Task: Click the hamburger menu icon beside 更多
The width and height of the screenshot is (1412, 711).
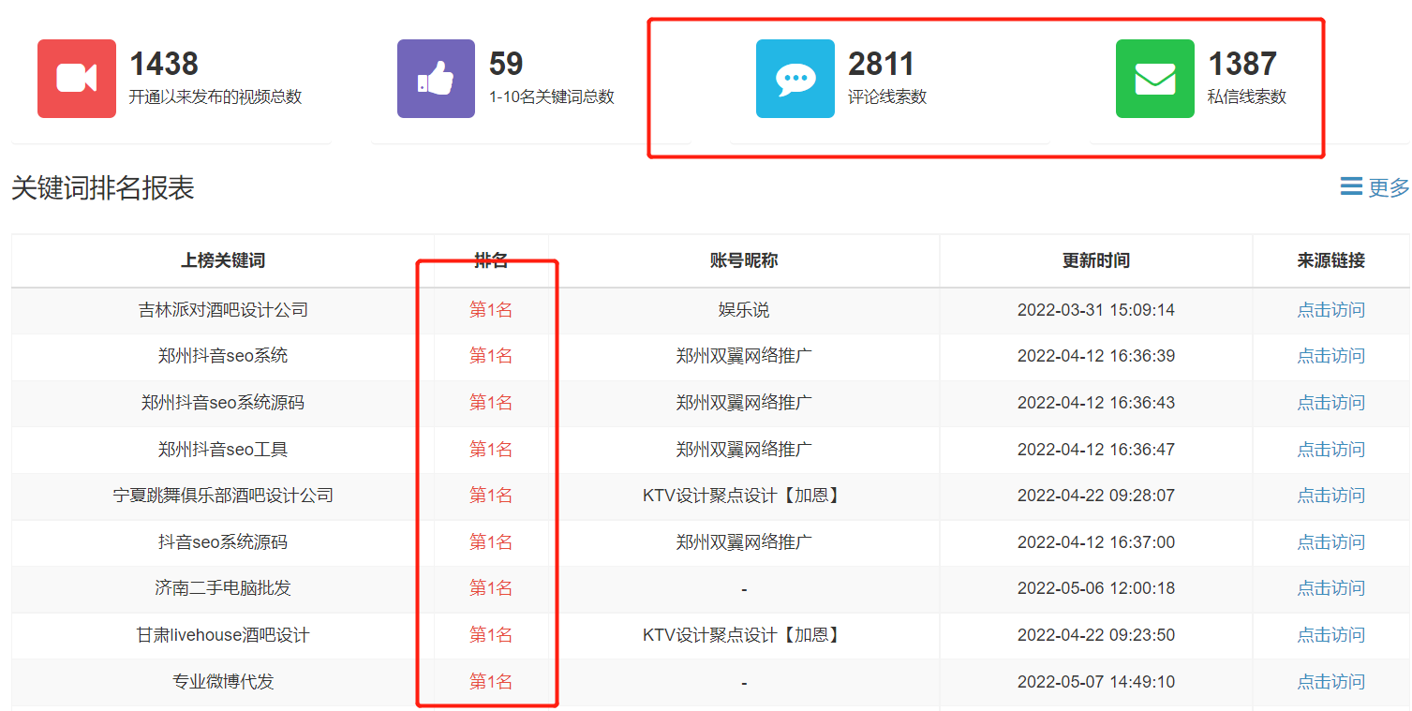Action: tap(1349, 186)
